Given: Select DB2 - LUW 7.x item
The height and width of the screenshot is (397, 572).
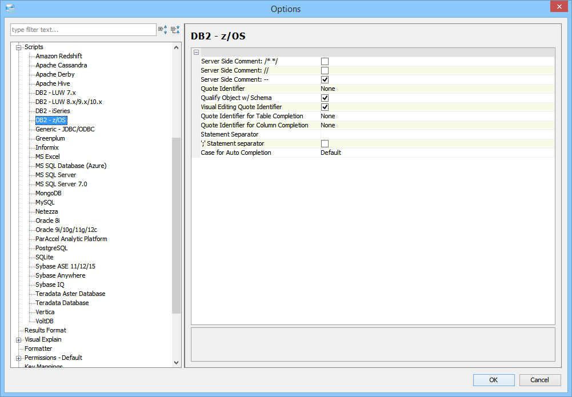Looking at the screenshot, I should 55,92.
